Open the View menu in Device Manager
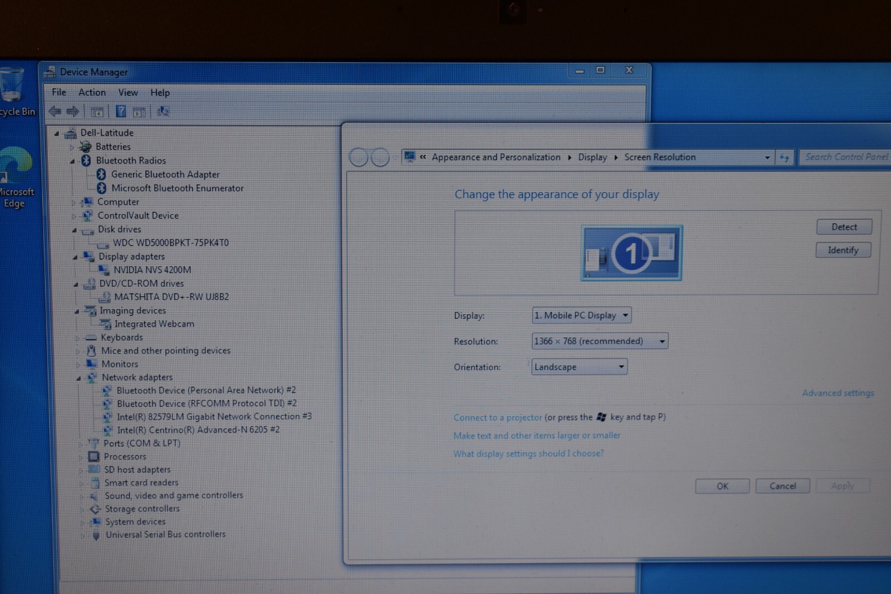Viewport: 891px width, 594px height. 128,92
